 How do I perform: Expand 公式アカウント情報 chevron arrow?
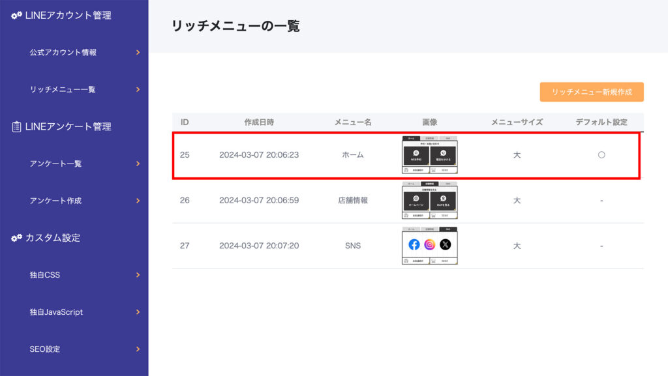pos(138,52)
